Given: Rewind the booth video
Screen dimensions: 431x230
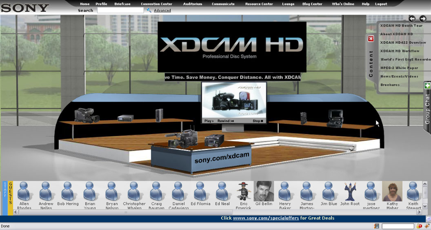Looking at the screenshot, I should coord(226,121).
